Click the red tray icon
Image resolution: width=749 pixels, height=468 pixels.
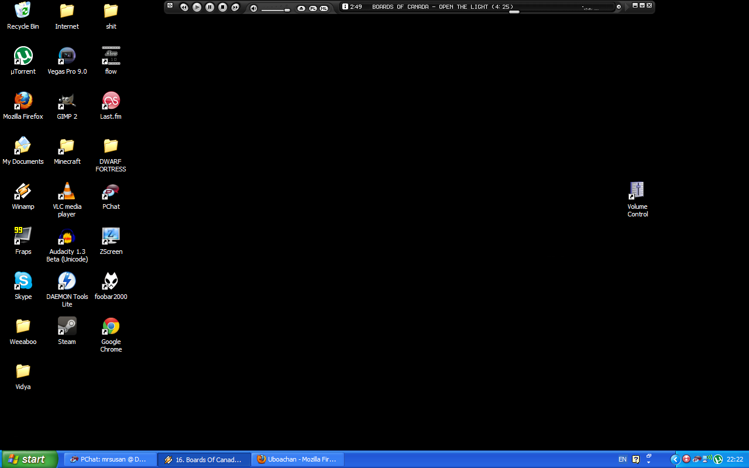click(686, 459)
